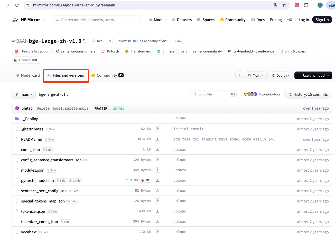This screenshot has width=335, height=239.
Task: Open commit hash 79e7739
Action: click(x=100, y=108)
